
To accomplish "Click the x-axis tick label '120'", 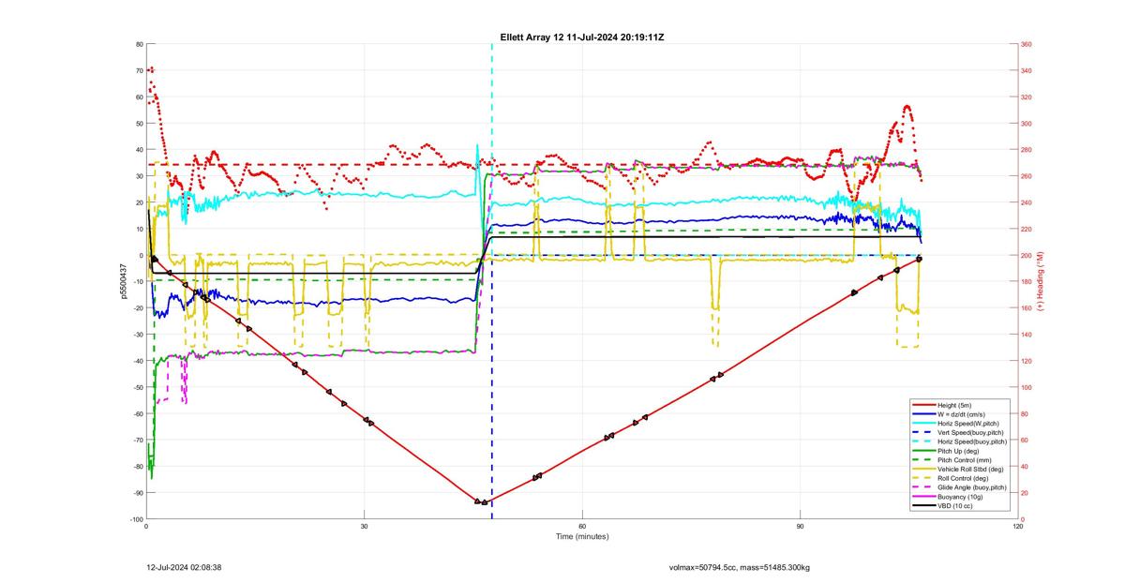I will pyautogui.click(x=1018, y=526).
